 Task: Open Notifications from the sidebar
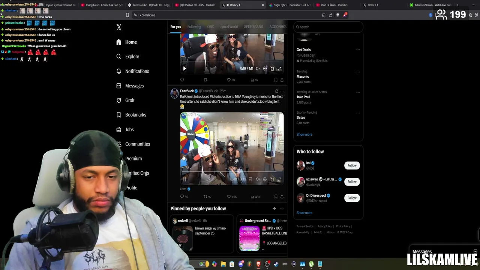tap(133, 71)
